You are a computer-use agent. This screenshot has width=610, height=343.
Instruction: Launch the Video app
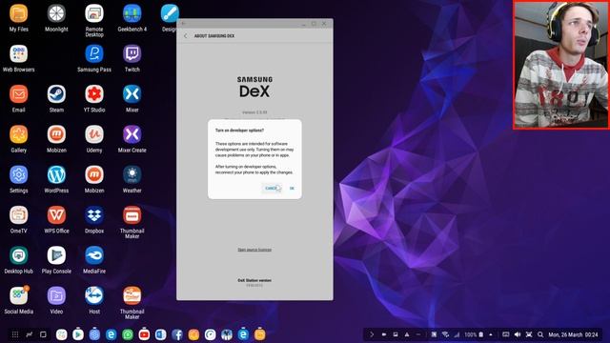pyautogui.click(x=56, y=295)
